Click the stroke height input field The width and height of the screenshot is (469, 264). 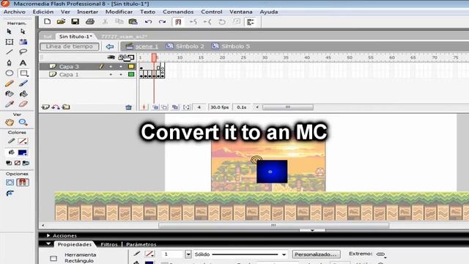[173, 254]
